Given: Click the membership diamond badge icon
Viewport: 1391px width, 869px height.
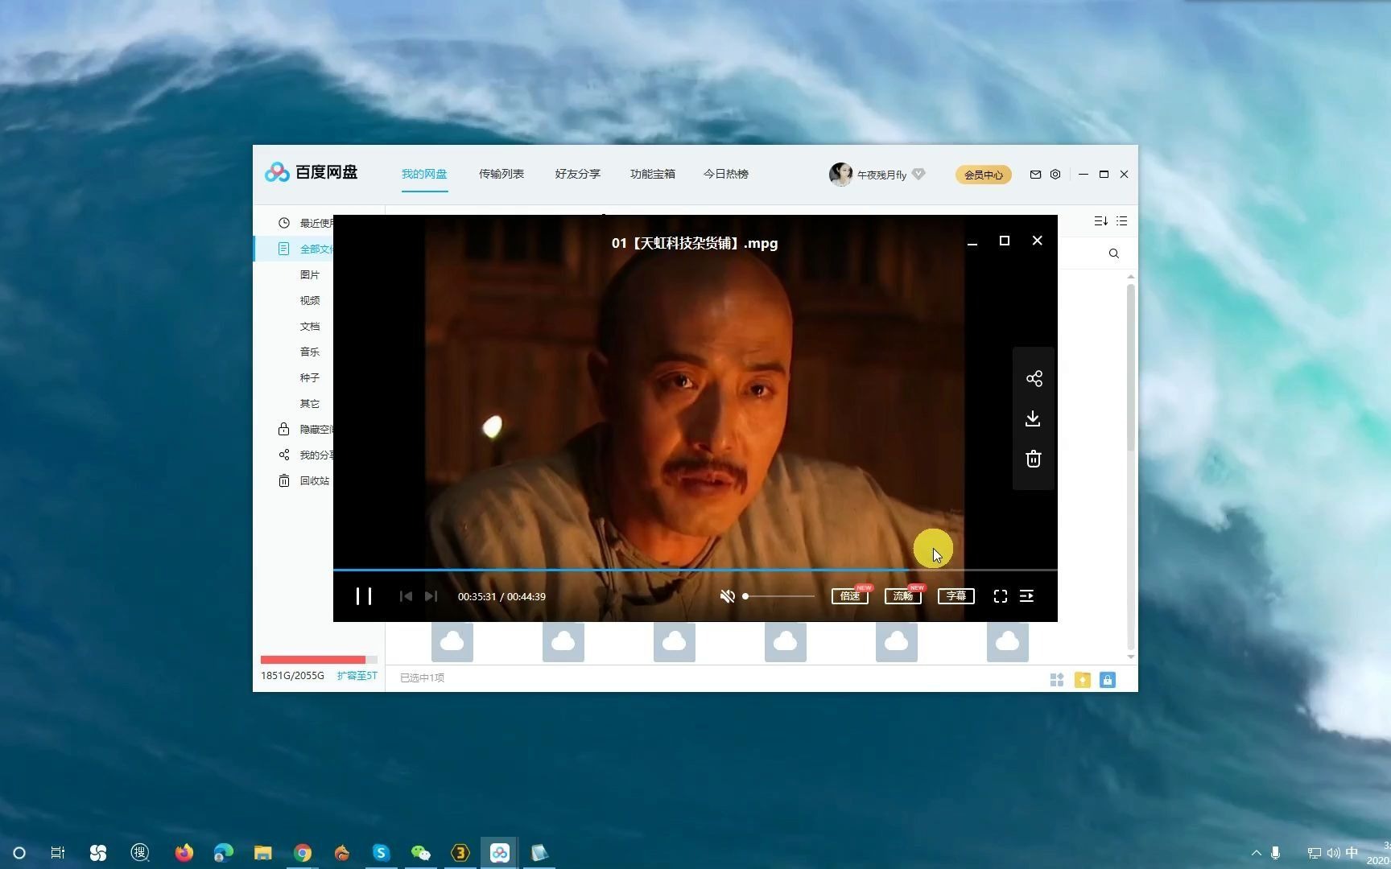Looking at the screenshot, I should [x=919, y=174].
